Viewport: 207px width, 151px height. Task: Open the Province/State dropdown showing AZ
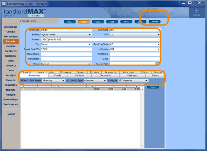coord(135,44)
